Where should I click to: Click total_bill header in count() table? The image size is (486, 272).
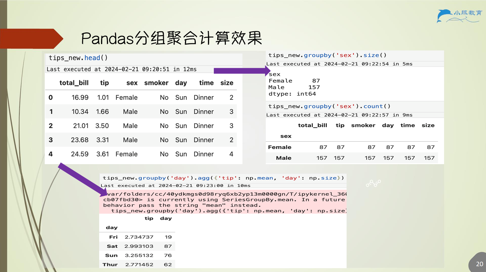click(312, 125)
